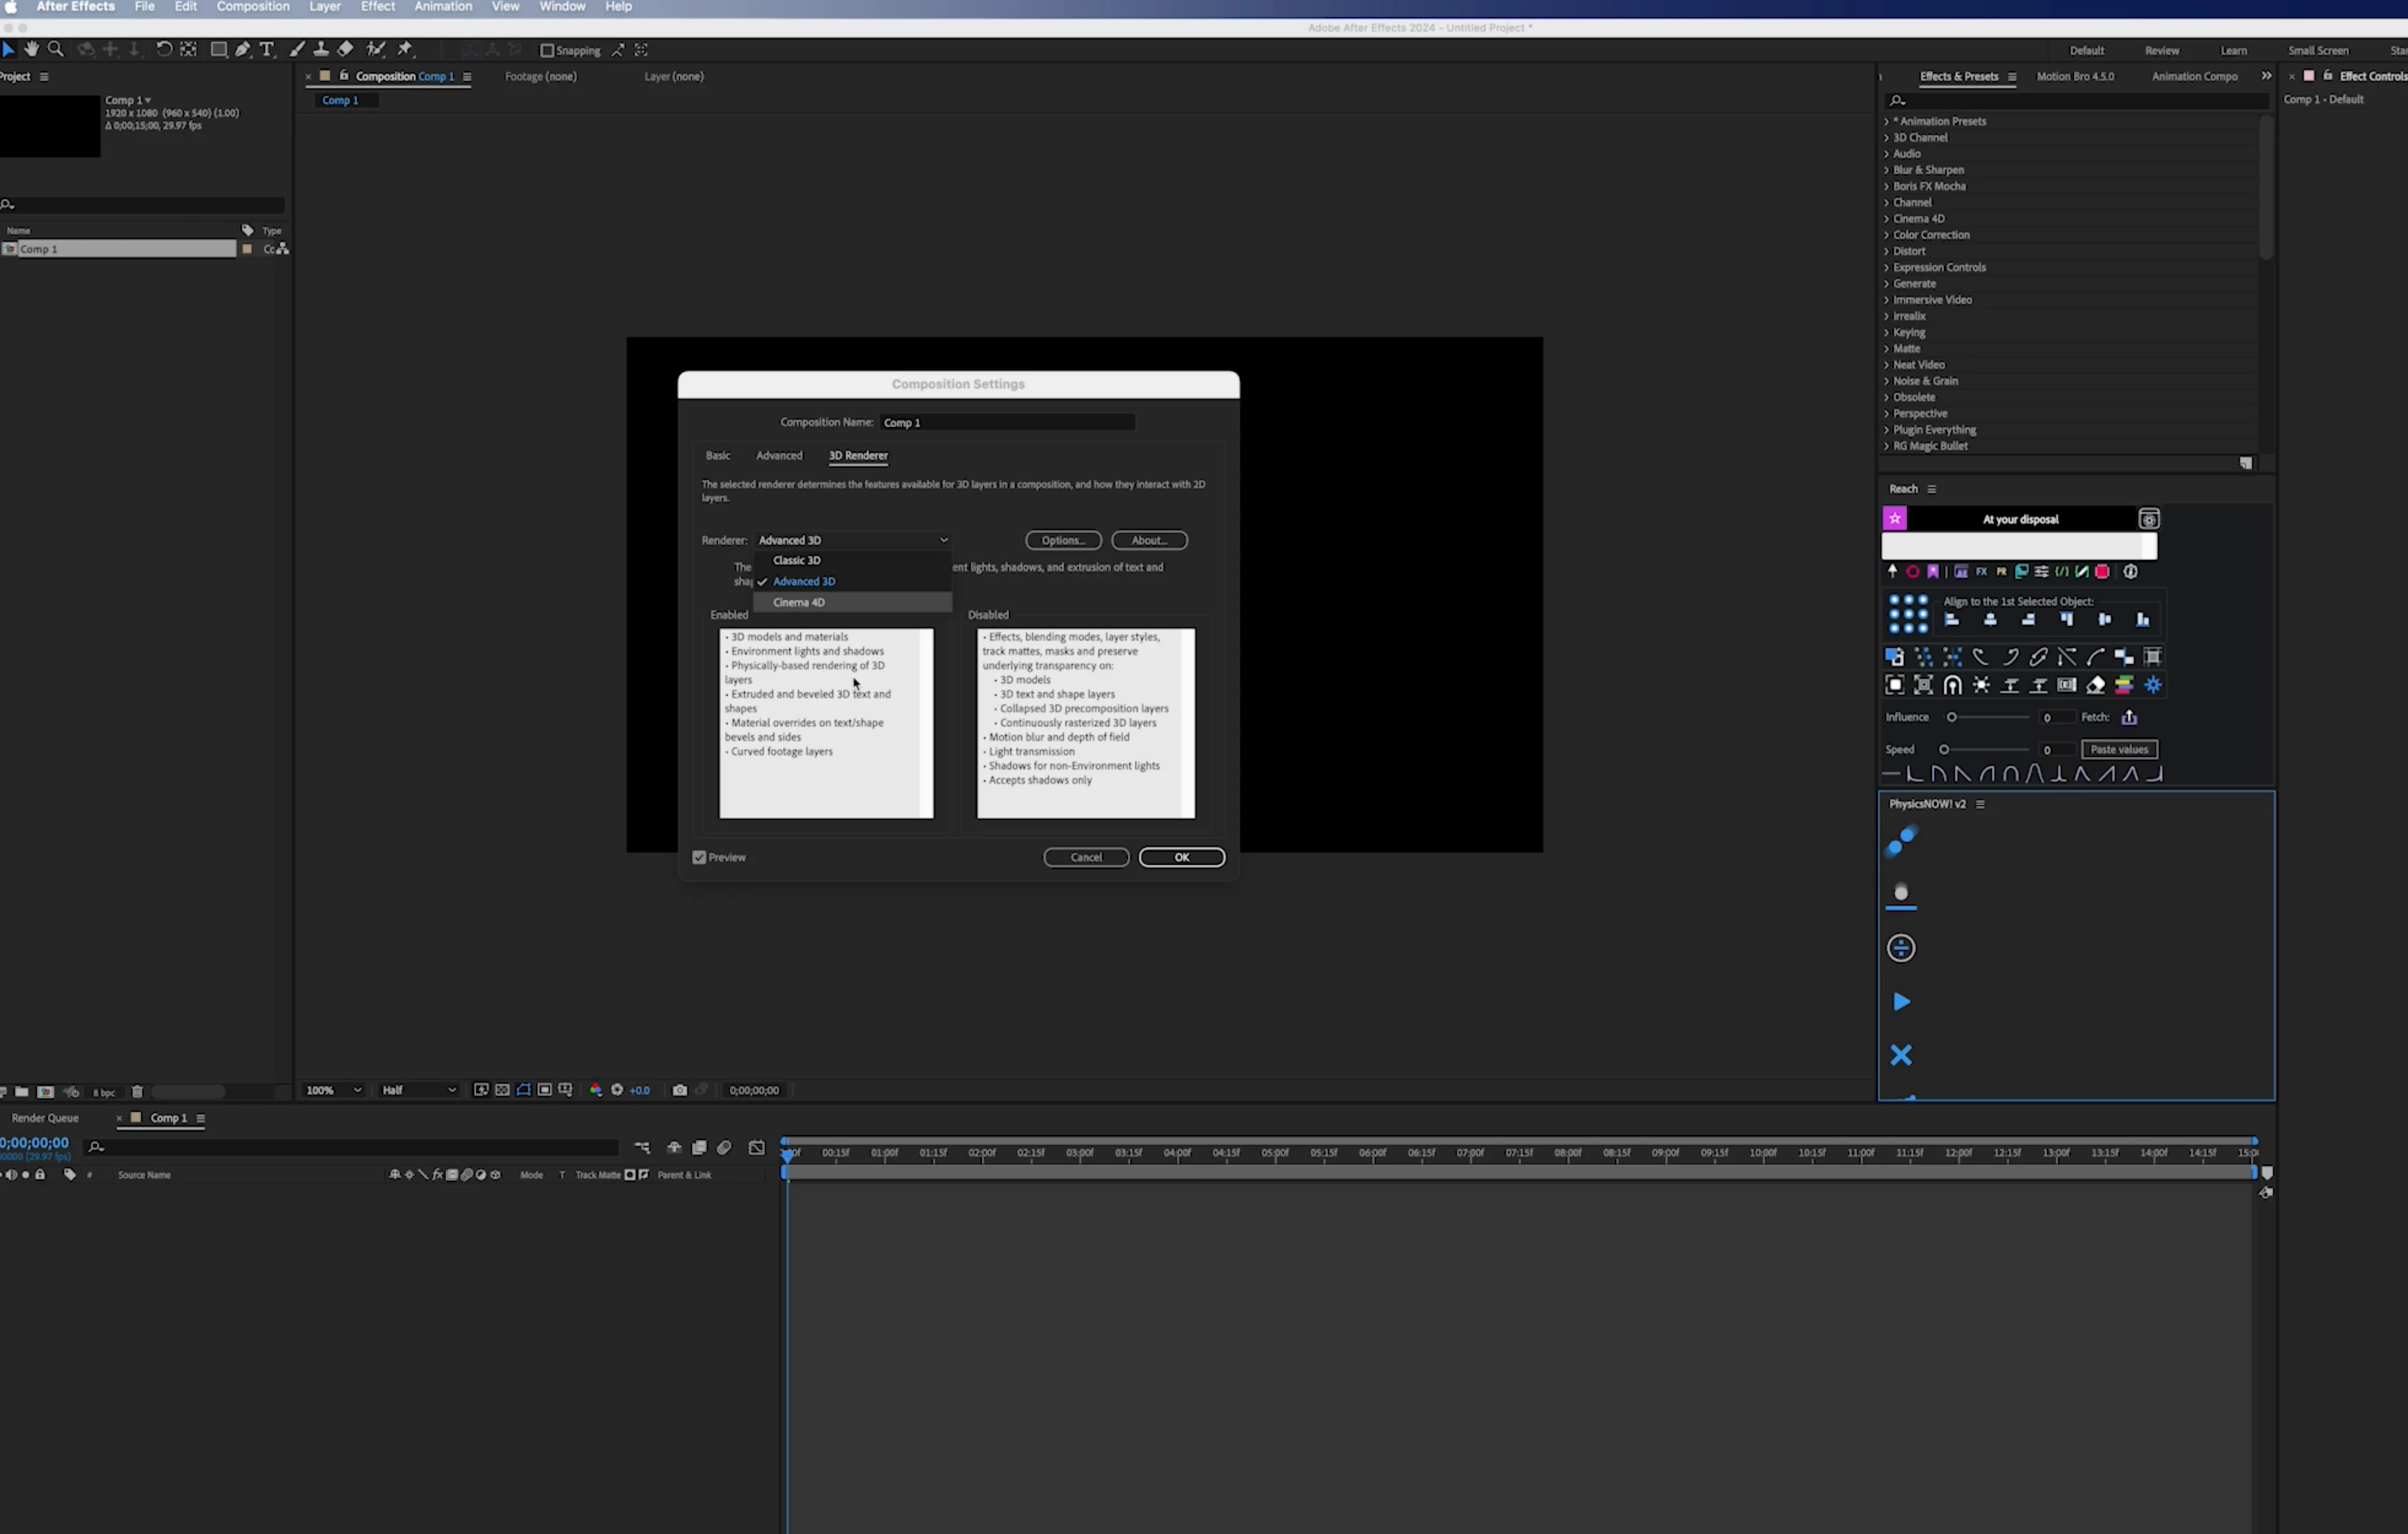Image resolution: width=2408 pixels, height=1534 pixels.
Task: Click the Composition Name text field
Action: (1007, 422)
